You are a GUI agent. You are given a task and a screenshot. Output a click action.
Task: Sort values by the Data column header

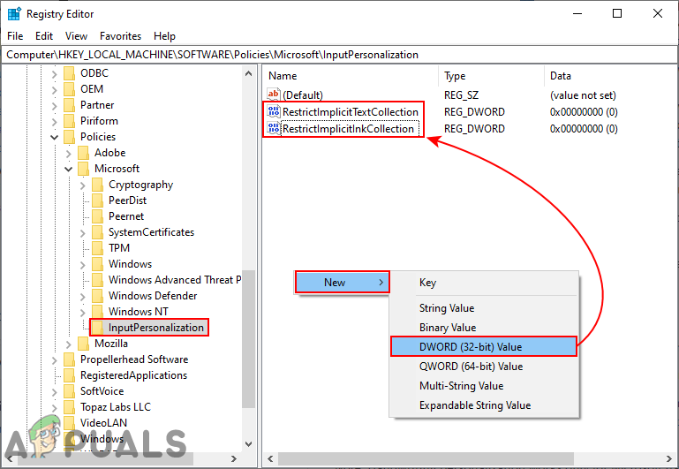coord(611,76)
